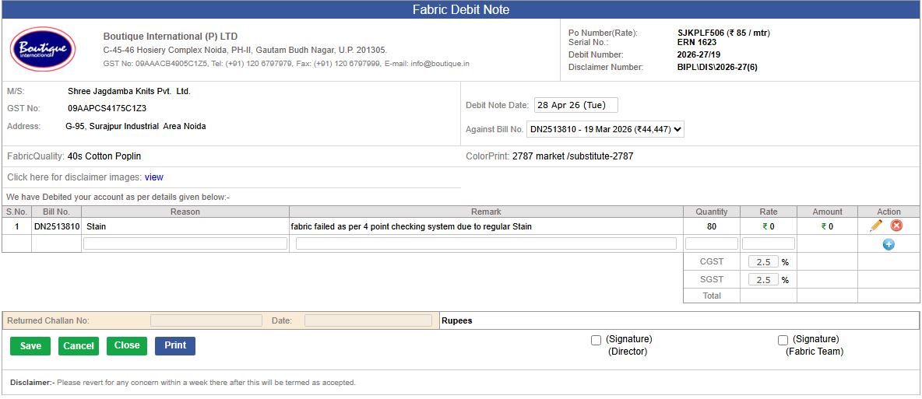Click disclaimer number BIPL\DIS\2026-27(6)
922x399 pixels.
tap(717, 67)
